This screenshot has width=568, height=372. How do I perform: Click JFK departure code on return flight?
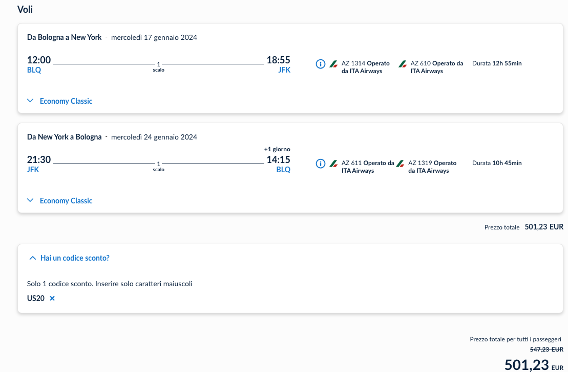[x=33, y=170]
